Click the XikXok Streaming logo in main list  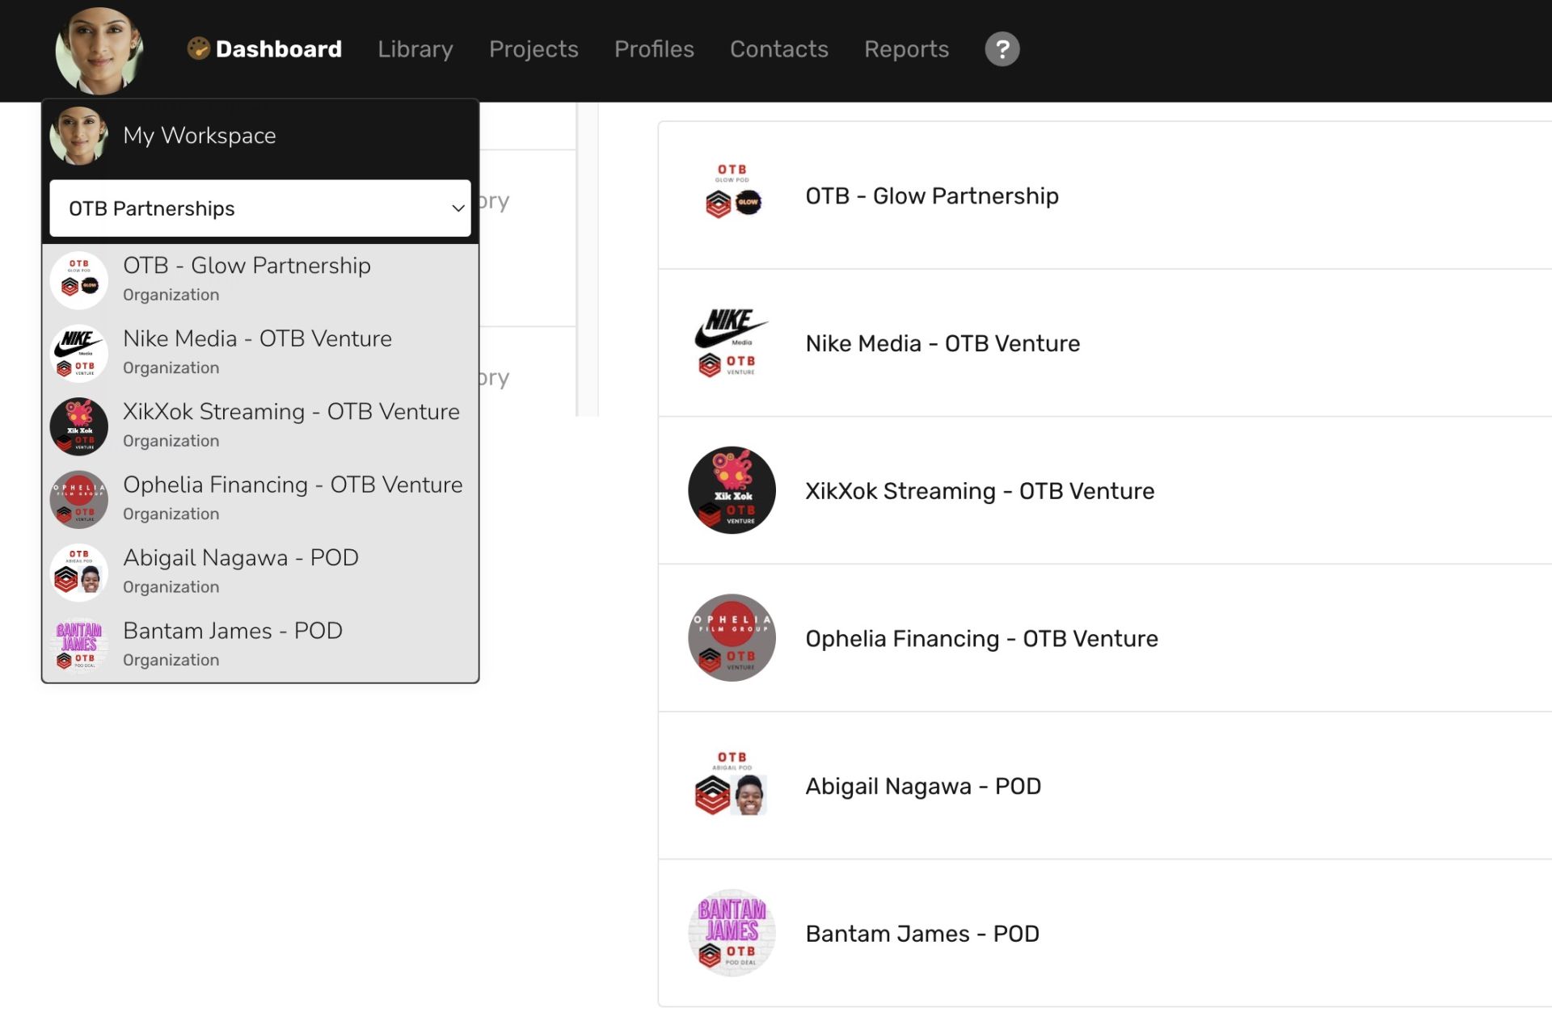[x=731, y=490]
